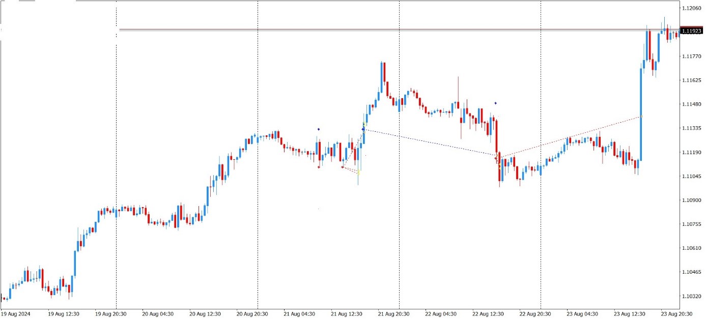The width and height of the screenshot is (706, 319).
Task: Click the 1.11190 price level label
Action: coord(692,152)
